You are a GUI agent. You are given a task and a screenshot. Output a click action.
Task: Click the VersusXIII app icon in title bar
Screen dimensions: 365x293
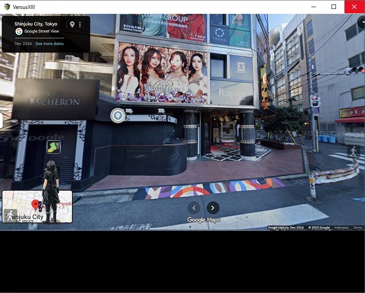coord(7,7)
